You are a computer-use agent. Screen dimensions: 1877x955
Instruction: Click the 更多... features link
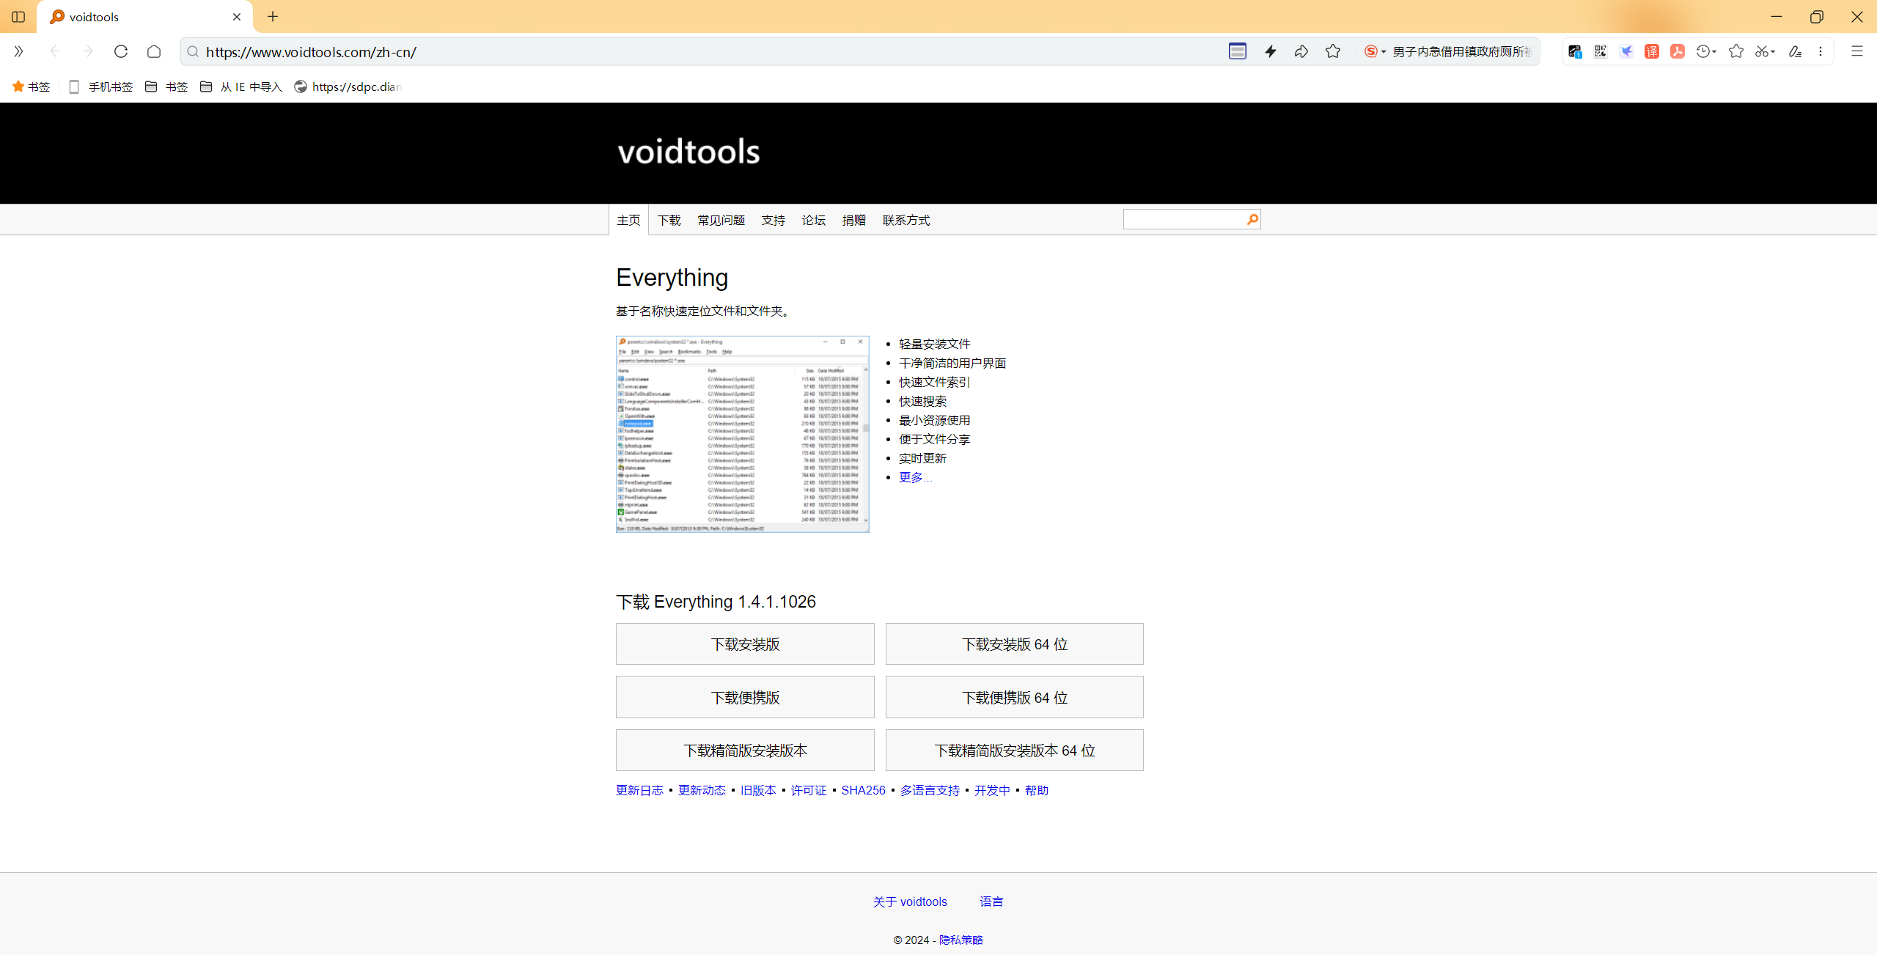[915, 477]
